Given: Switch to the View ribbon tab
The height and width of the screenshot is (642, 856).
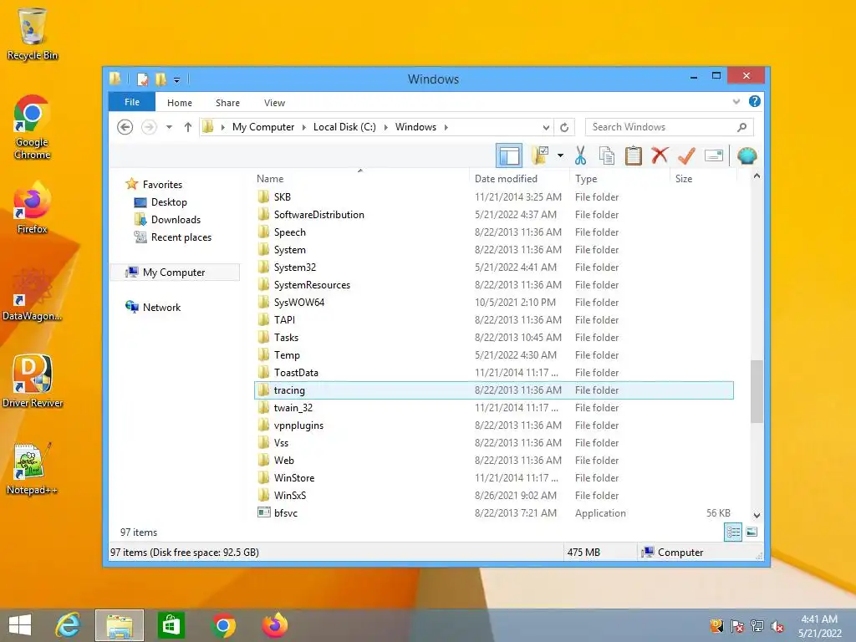Looking at the screenshot, I should click(x=274, y=103).
